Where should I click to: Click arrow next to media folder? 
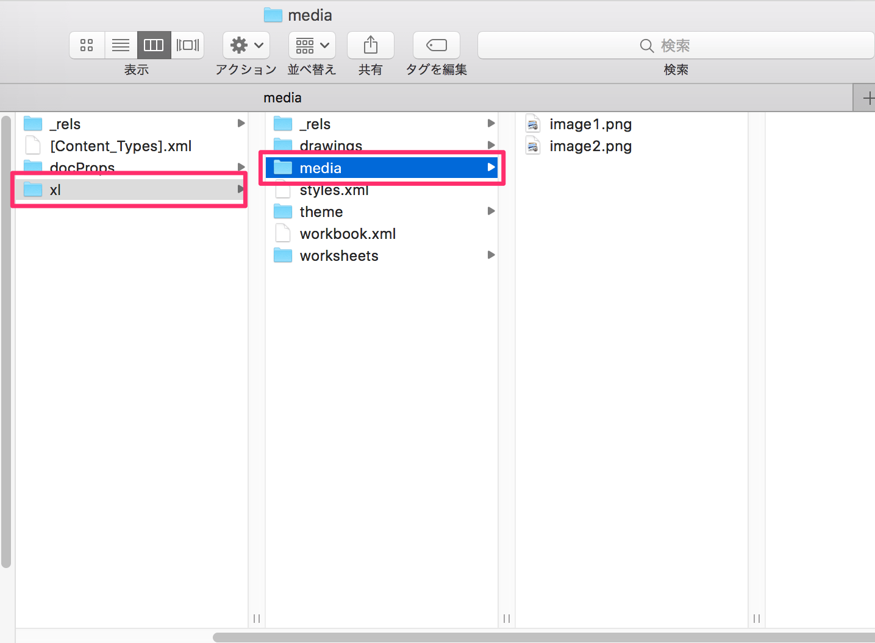tap(491, 167)
